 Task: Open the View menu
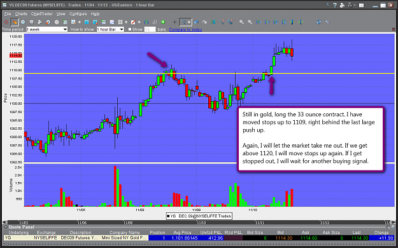[x=60, y=14]
